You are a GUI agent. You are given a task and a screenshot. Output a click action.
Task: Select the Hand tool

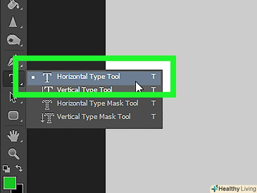pos(13,135)
